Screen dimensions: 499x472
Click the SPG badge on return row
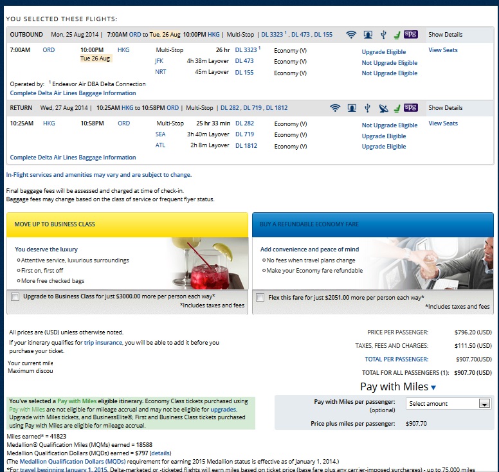tap(411, 108)
